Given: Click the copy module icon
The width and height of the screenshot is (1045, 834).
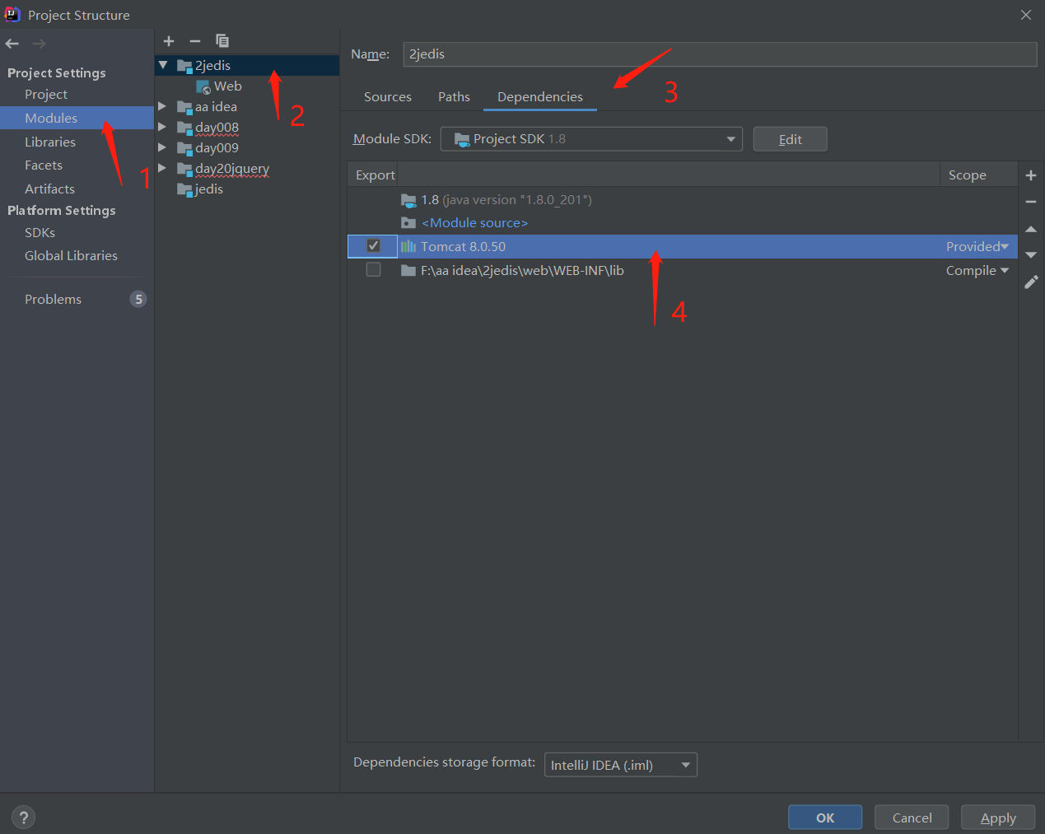Looking at the screenshot, I should pyautogui.click(x=222, y=41).
